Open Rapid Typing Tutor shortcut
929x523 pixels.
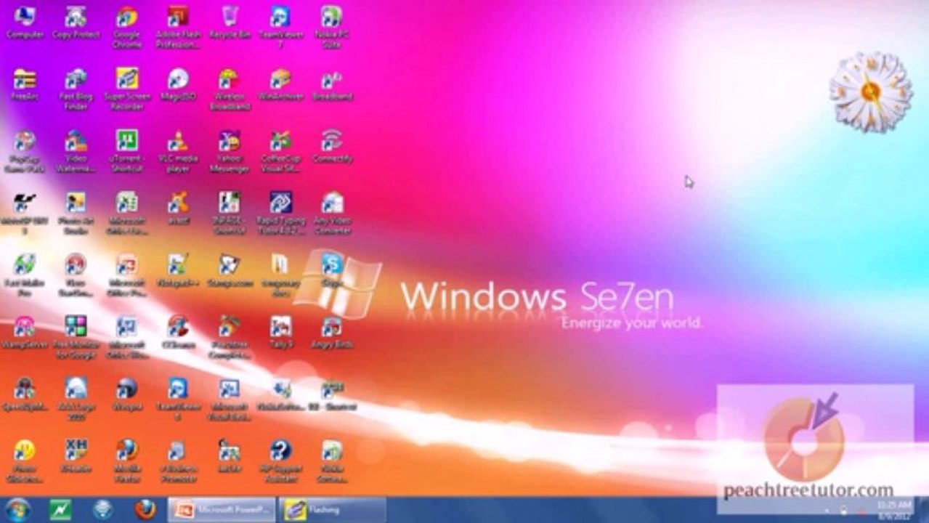click(280, 214)
